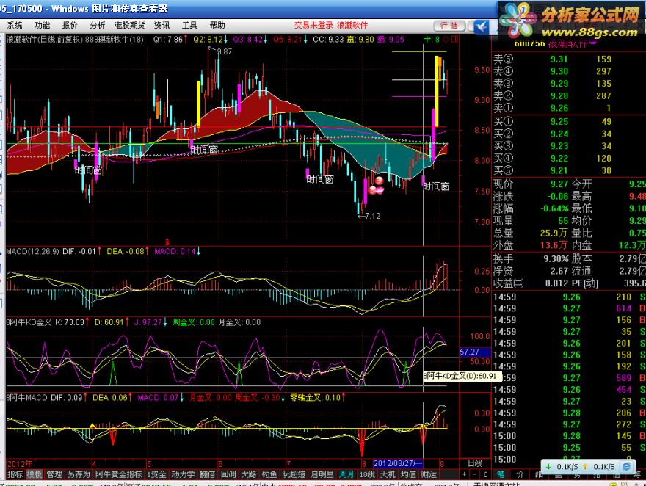646x486 pixels.
Task: Click the green download arrow in speed widget
Action: (x=548, y=467)
